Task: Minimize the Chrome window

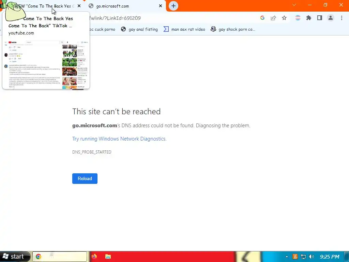Action: coord(310,5)
